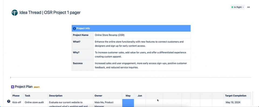Click the Idea Thread page logo icon
The height and width of the screenshot is (107, 259).
[x=15, y=13]
